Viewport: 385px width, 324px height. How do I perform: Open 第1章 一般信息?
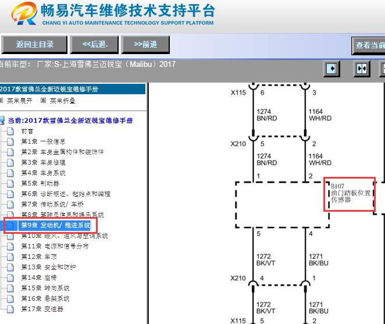(x=43, y=141)
